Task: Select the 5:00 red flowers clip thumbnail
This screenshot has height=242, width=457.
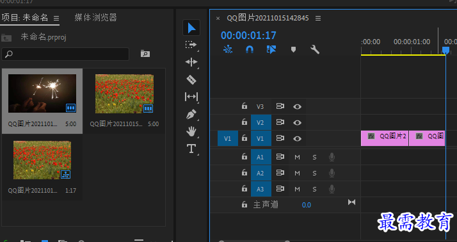Action: tap(124, 93)
